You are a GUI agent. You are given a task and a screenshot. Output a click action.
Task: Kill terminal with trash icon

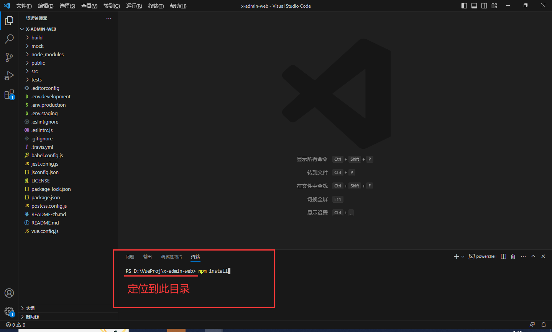[x=513, y=257]
